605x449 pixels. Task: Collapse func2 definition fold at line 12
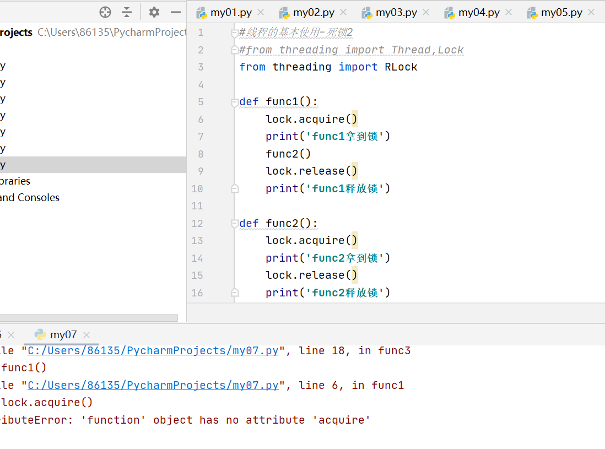tap(234, 223)
